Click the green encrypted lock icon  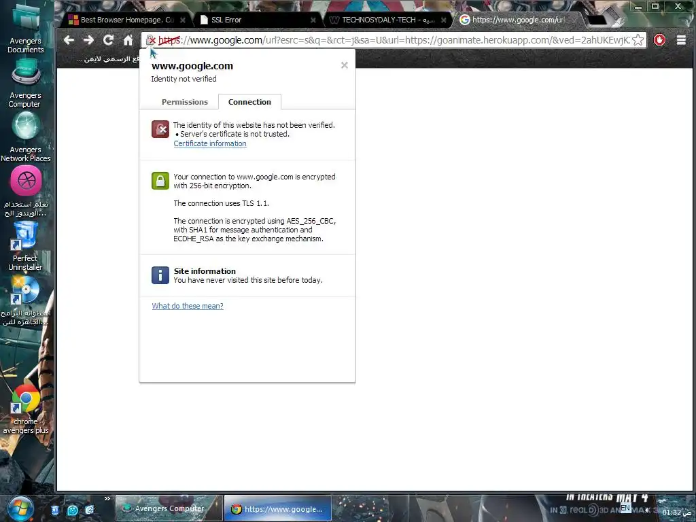coord(160,181)
